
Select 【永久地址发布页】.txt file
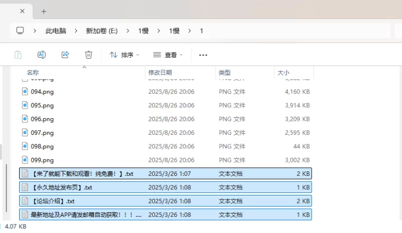point(165,187)
